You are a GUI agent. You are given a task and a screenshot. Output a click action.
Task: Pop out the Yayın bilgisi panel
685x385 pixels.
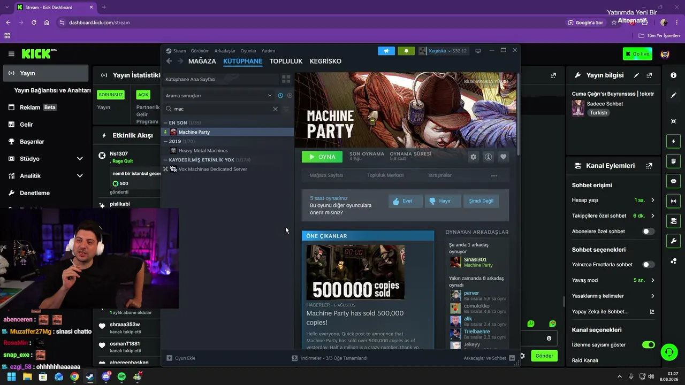(649, 75)
